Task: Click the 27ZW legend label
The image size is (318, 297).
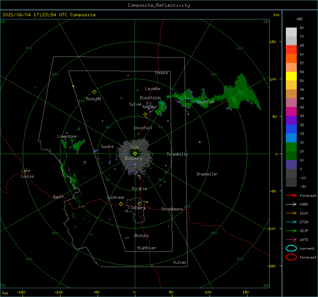Action: 304,222
